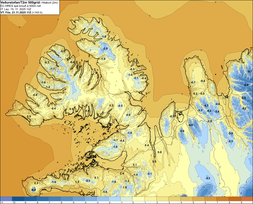Click the -0.3 temperature label
The width and height of the screenshot is (253, 204).
(47, 63)
